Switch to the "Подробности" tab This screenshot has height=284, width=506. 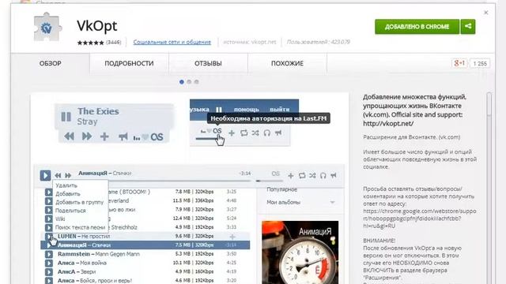coord(129,63)
